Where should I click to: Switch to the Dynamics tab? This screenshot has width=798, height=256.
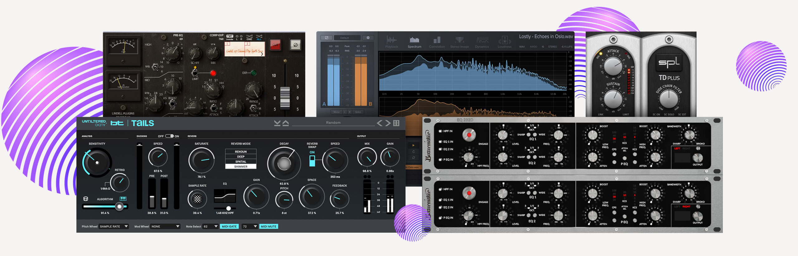click(x=482, y=42)
